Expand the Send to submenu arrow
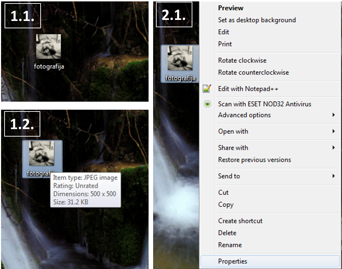The width and height of the screenshot is (342, 269). [334, 176]
